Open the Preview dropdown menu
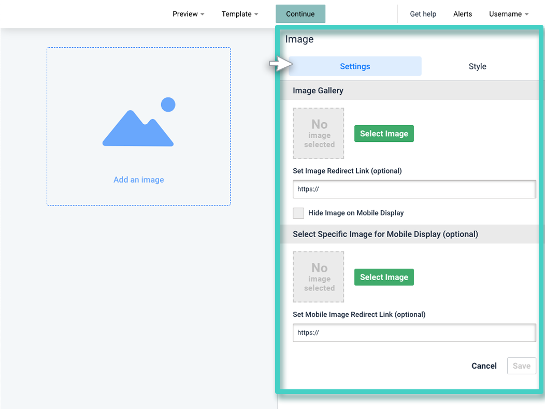This screenshot has height=409, width=545. click(x=188, y=14)
